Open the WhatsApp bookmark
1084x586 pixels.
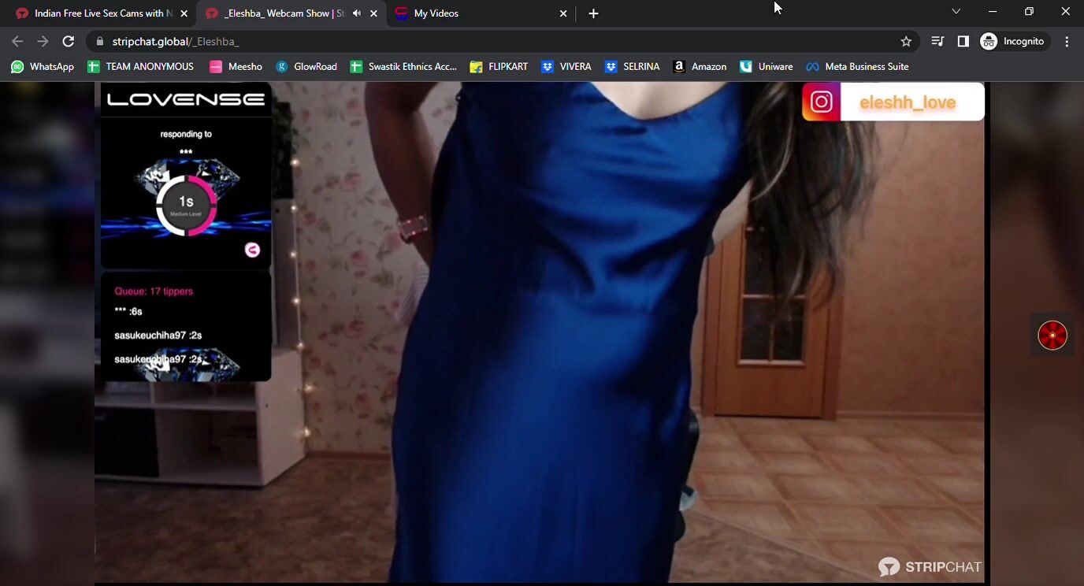41,66
